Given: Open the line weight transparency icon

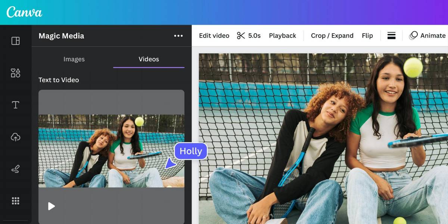Looking at the screenshot, I should (x=391, y=35).
